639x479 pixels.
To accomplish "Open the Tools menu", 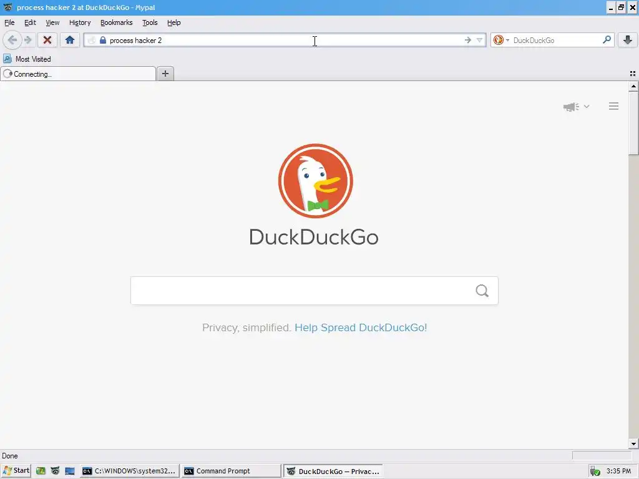I will (x=150, y=22).
